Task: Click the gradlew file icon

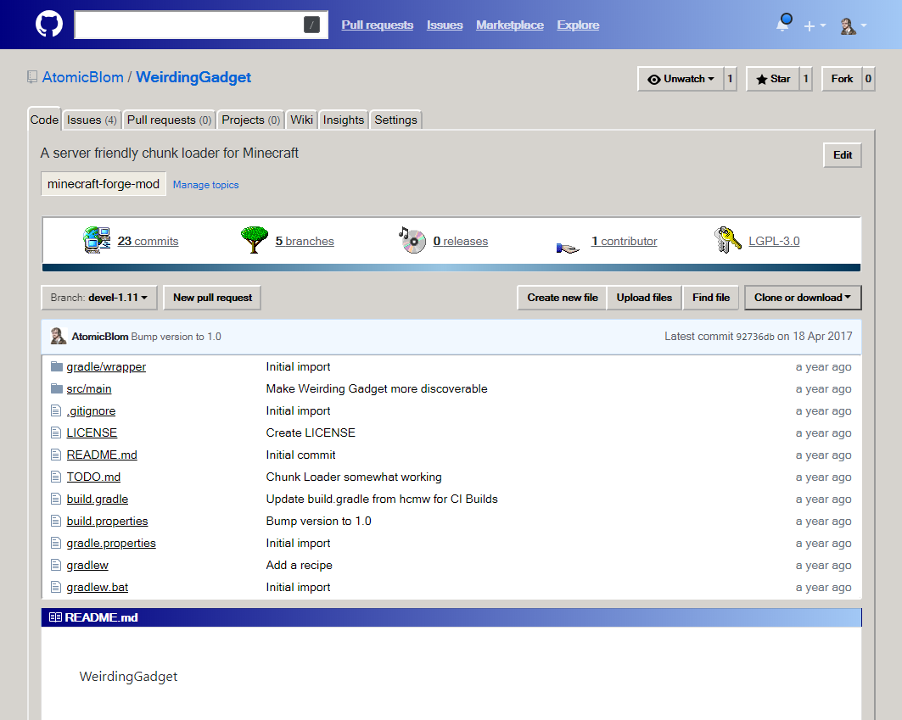Action: (x=56, y=566)
